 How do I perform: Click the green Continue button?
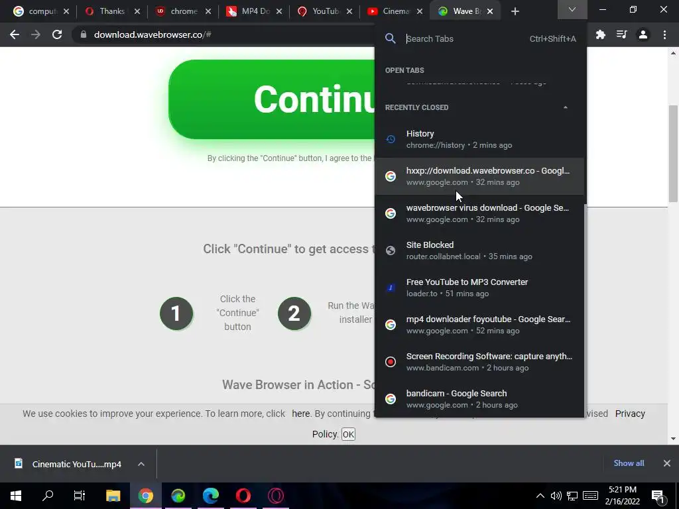[272, 99]
